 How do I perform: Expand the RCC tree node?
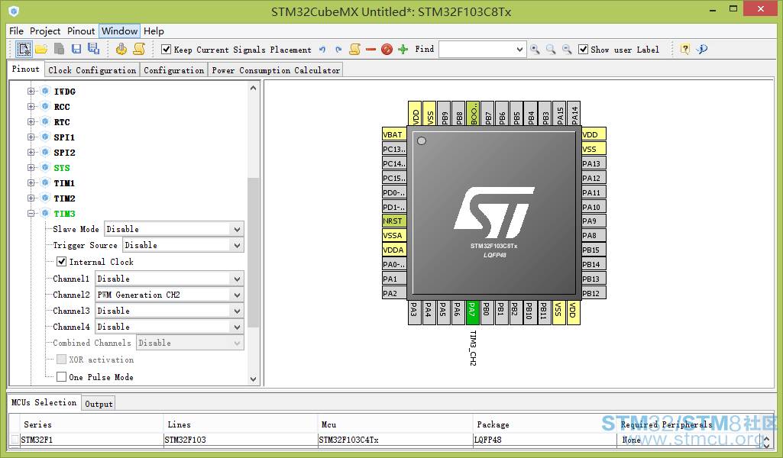click(31, 107)
